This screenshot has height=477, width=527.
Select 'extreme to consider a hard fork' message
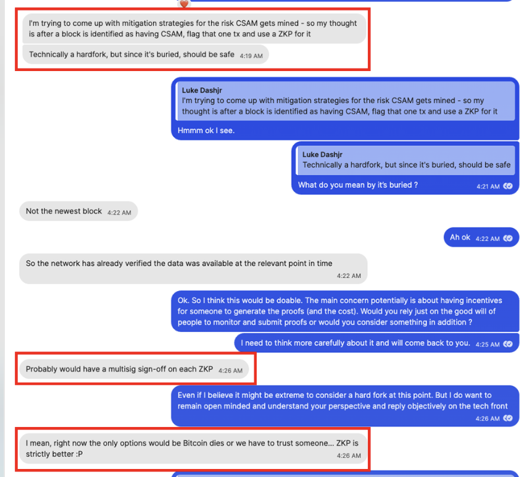click(345, 406)
